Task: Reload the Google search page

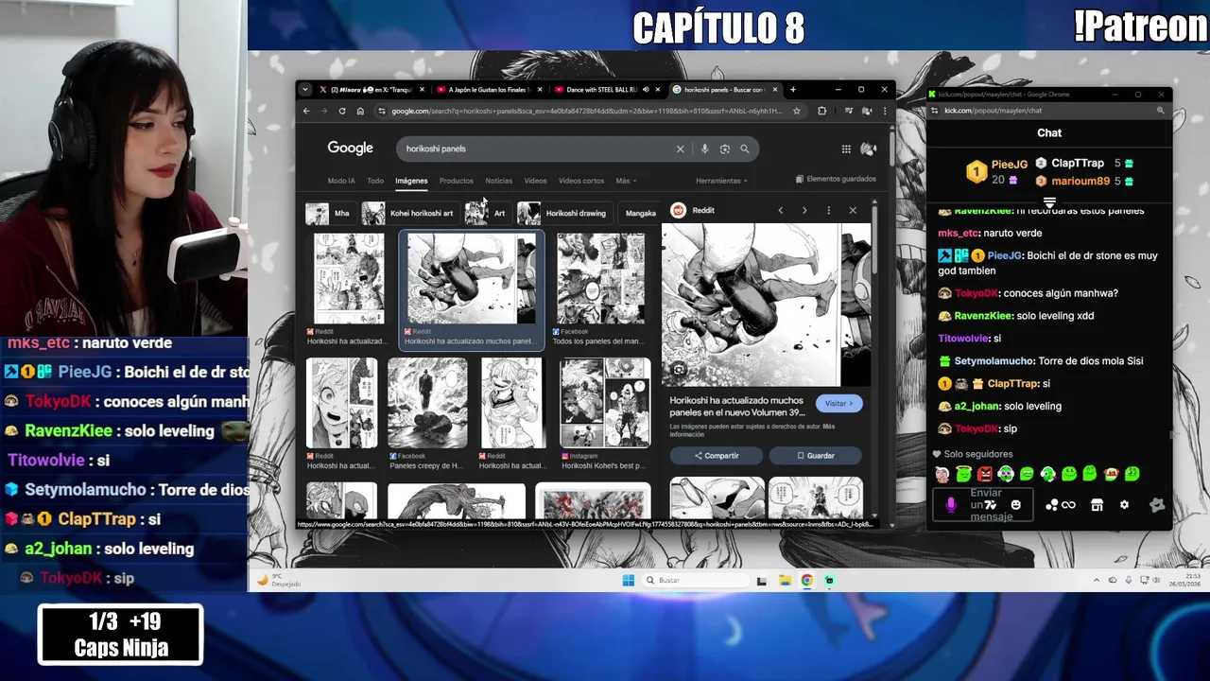Action: coord(342,111)
